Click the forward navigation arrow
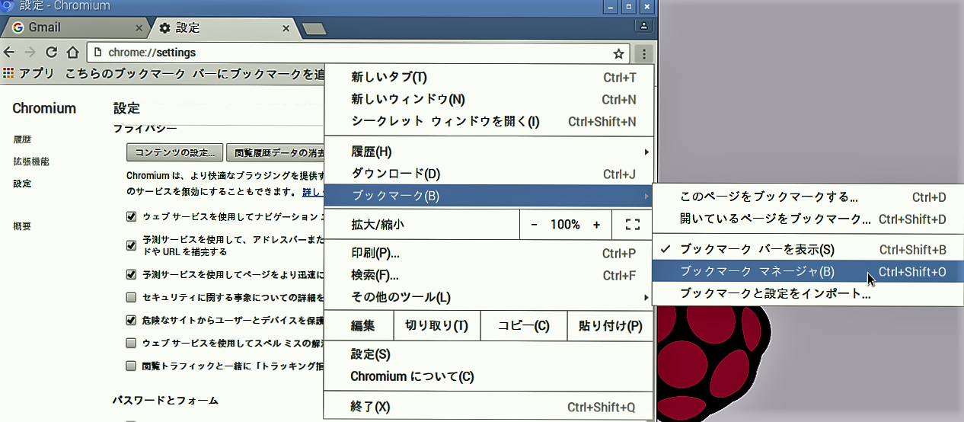Image resolution: width=964 pixels, height=422 pixels. (x=30, y=53)
